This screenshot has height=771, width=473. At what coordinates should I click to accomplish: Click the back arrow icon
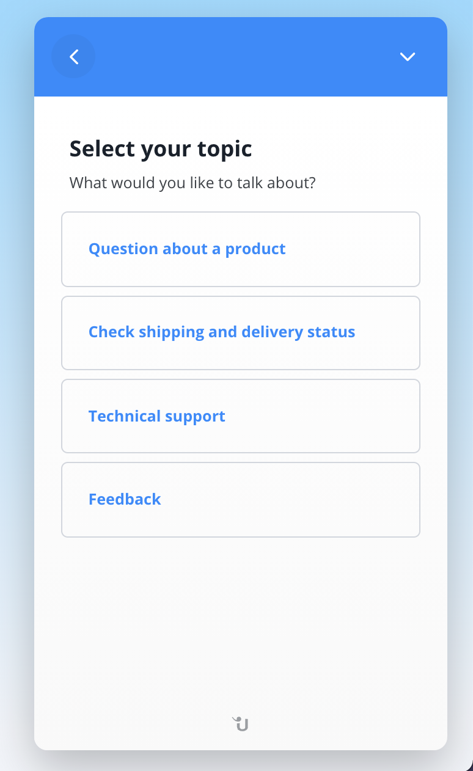[x=74, y=57]
